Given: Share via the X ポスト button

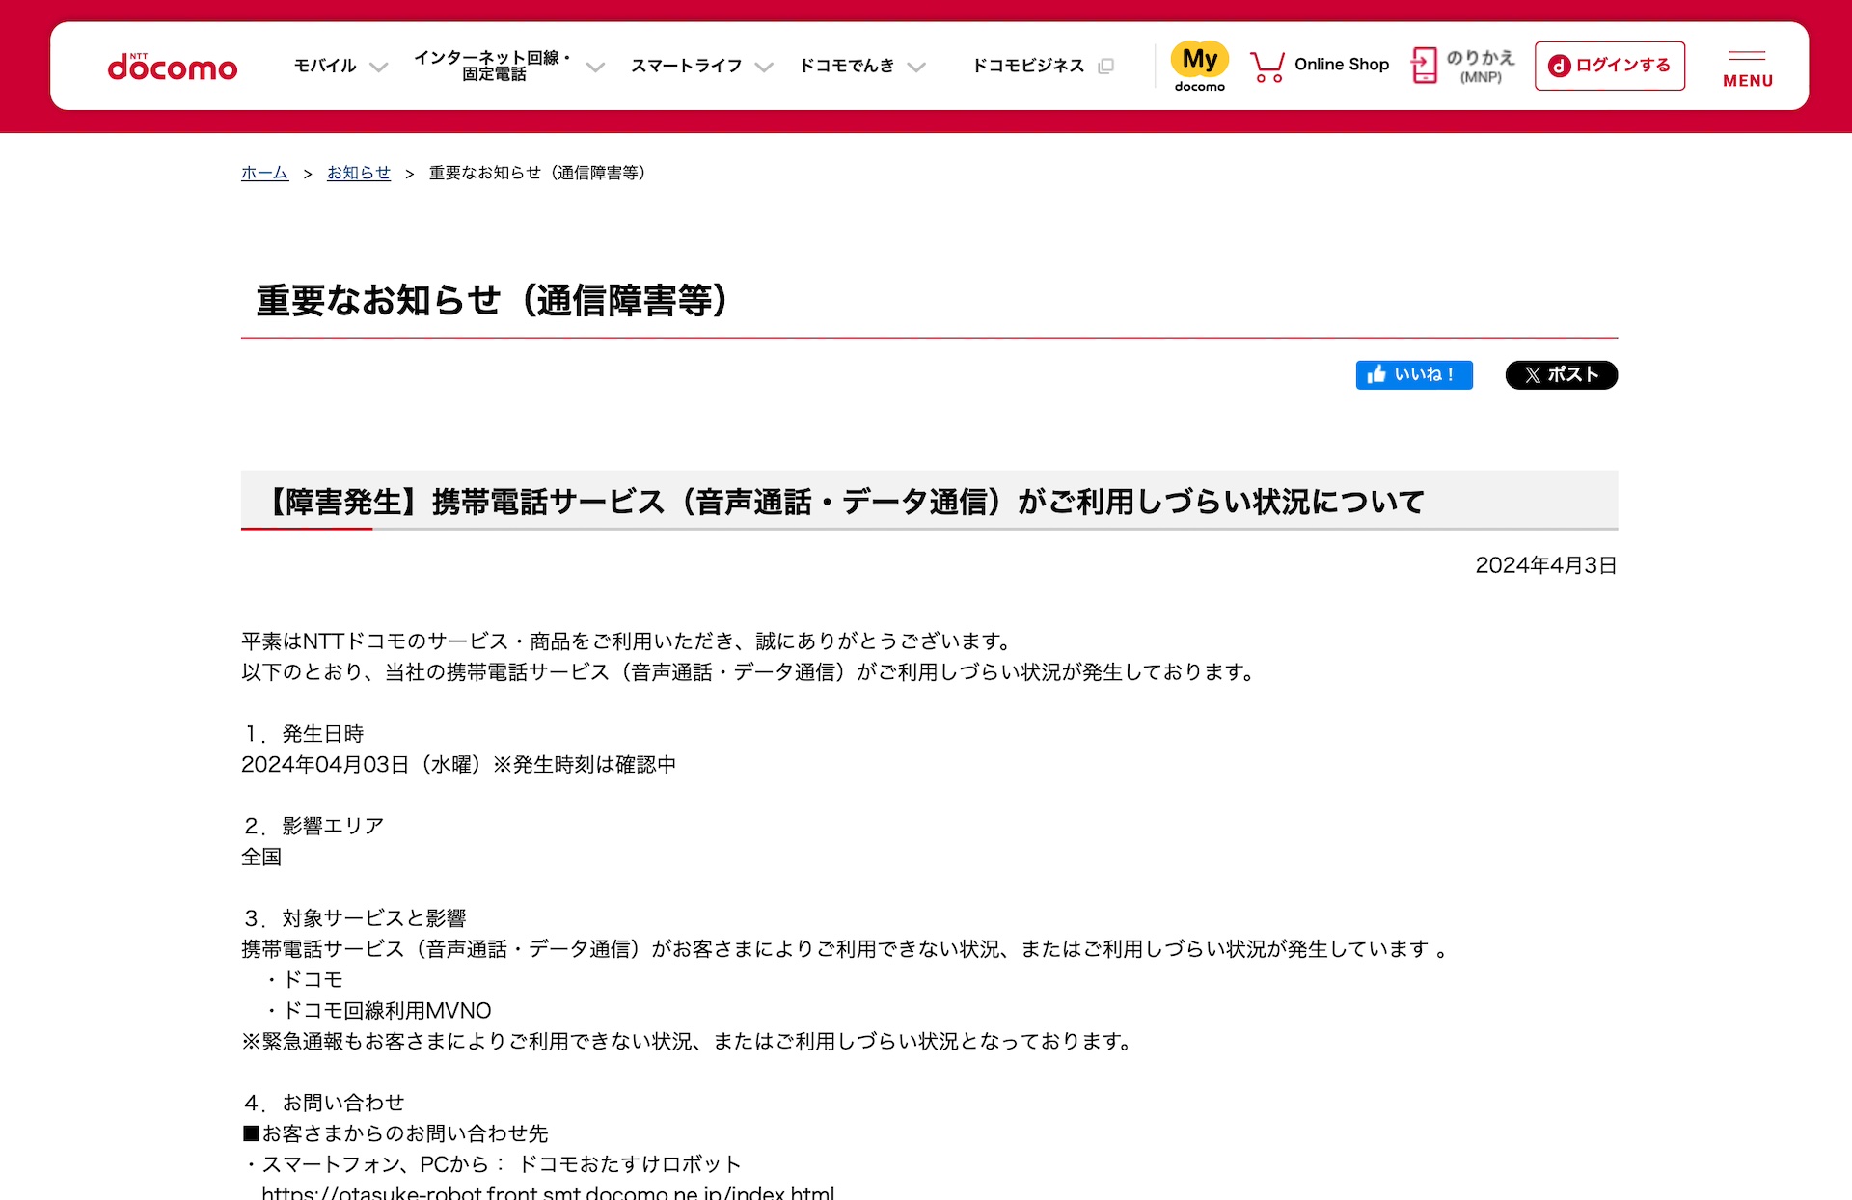Looking at the screenshot, I should click(x=1561, y=374).
